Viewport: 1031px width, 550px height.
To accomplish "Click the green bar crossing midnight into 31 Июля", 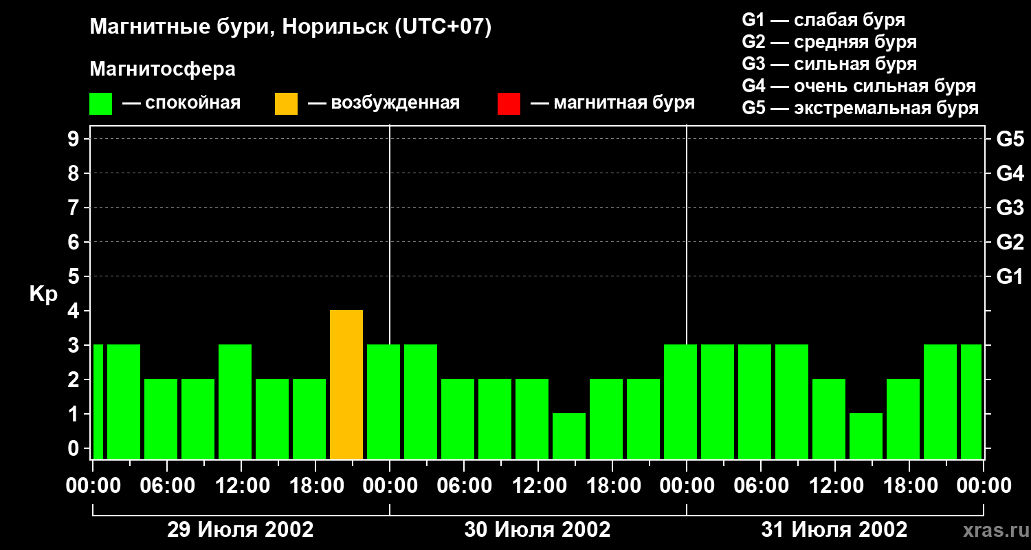I will click(x=680, y=402).
